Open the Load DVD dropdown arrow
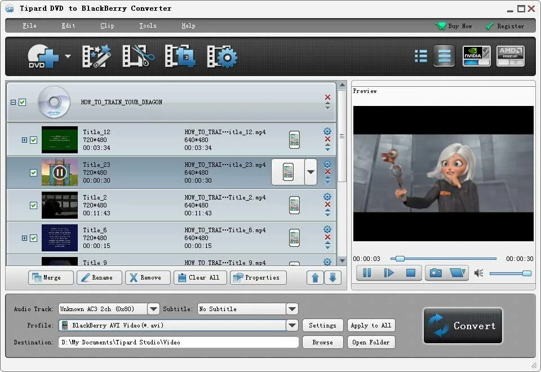The width and height of the screenshot is (541, 372). click(68, 56)
